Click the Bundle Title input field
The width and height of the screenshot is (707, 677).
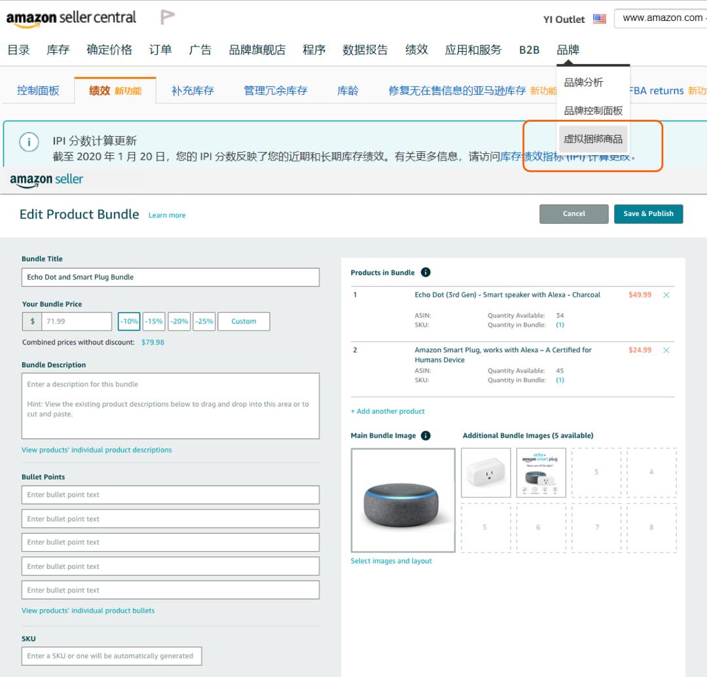(170, 277)
